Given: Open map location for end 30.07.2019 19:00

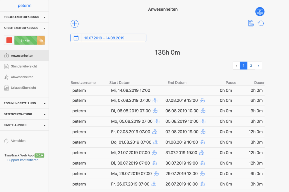Looking at the screenshot, I should pyautogui.click(x=202, y=163).
